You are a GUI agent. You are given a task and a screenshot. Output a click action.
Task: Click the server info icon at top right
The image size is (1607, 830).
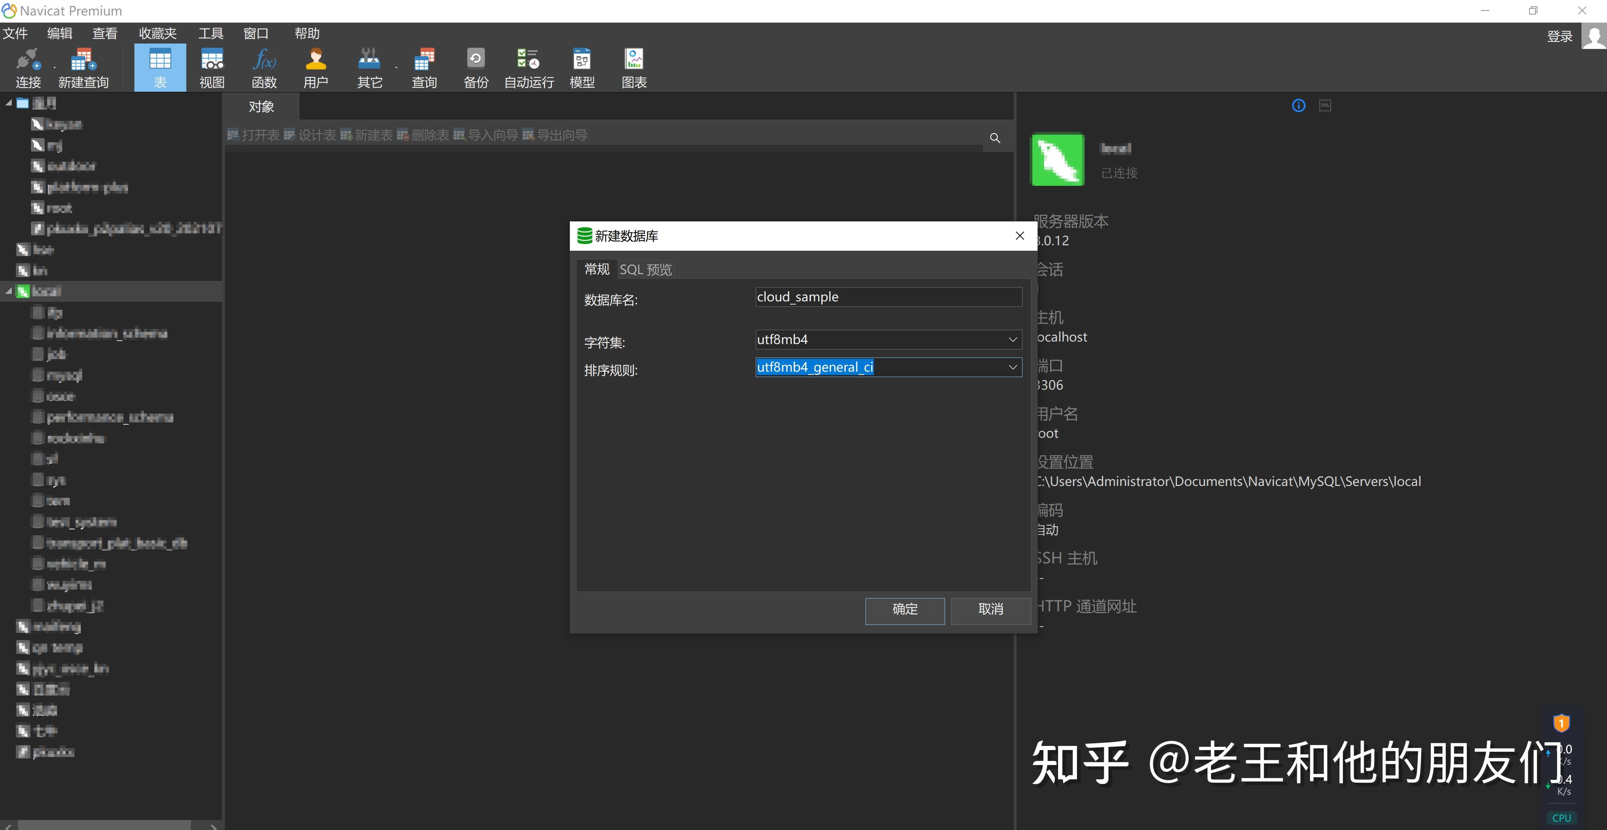1298,105
